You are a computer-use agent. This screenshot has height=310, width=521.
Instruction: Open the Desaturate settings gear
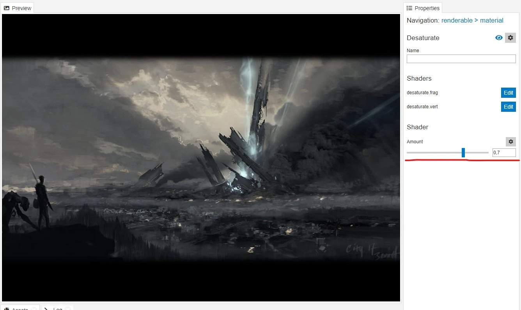click(510, 38)
